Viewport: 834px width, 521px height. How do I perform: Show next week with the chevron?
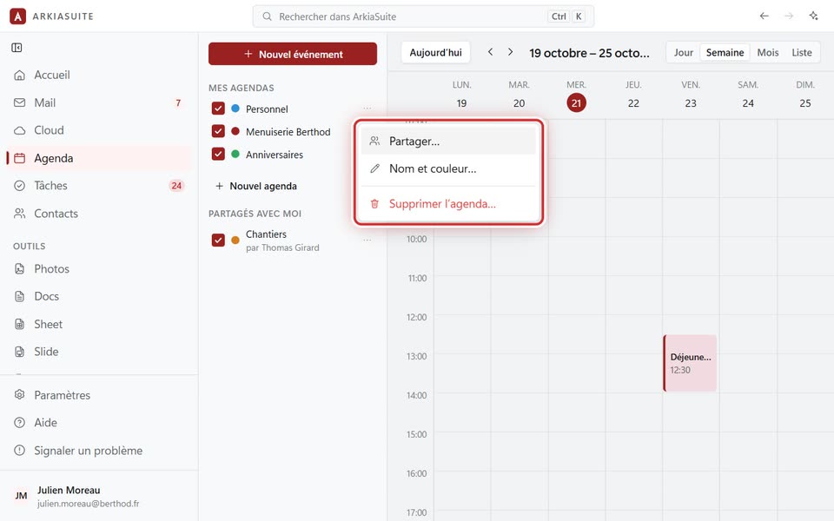(x=510, y=52)
